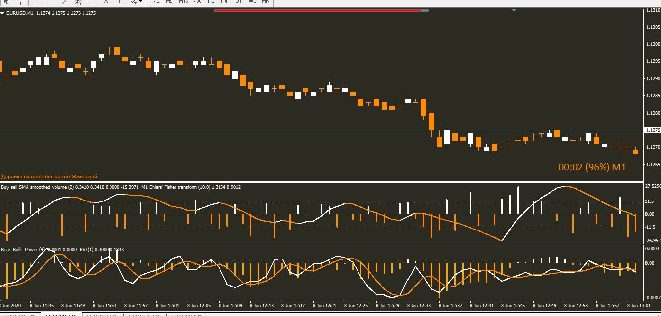Image resolution: width=661 pixels, height=316 pixels.
Task: Click the EURUSD,M1 chart title text
Action: (20, 13)
